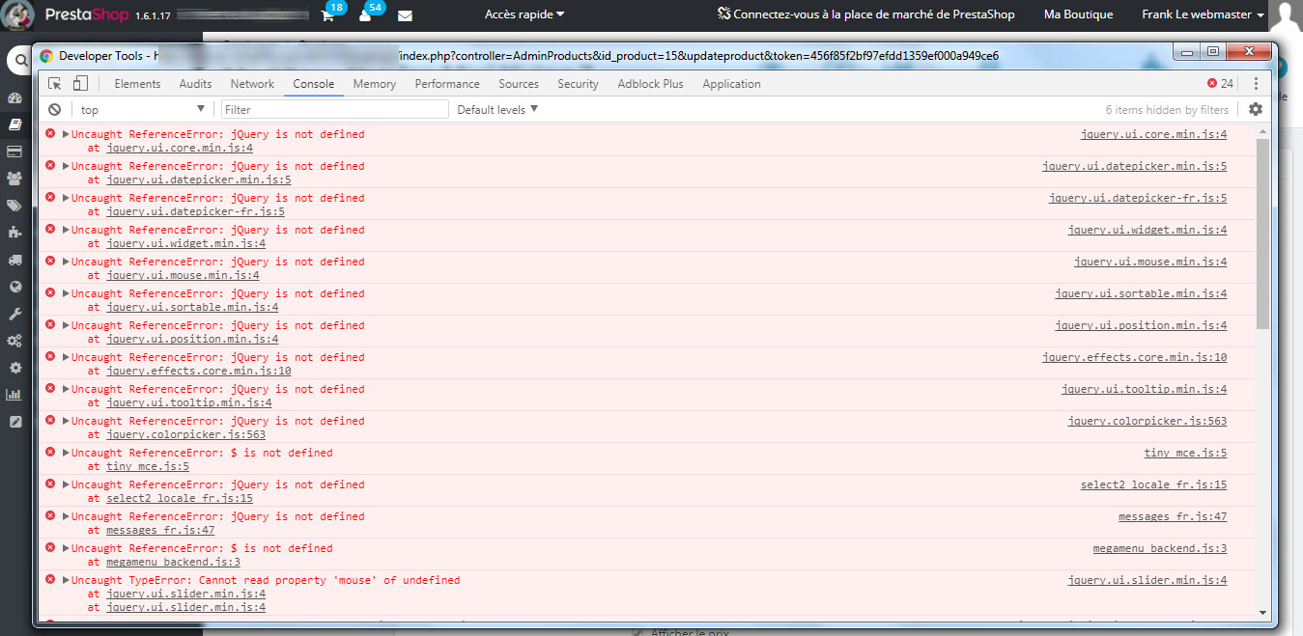
Task: Open the customers notification icon with badge 54
Action: [x=365, y=15]
